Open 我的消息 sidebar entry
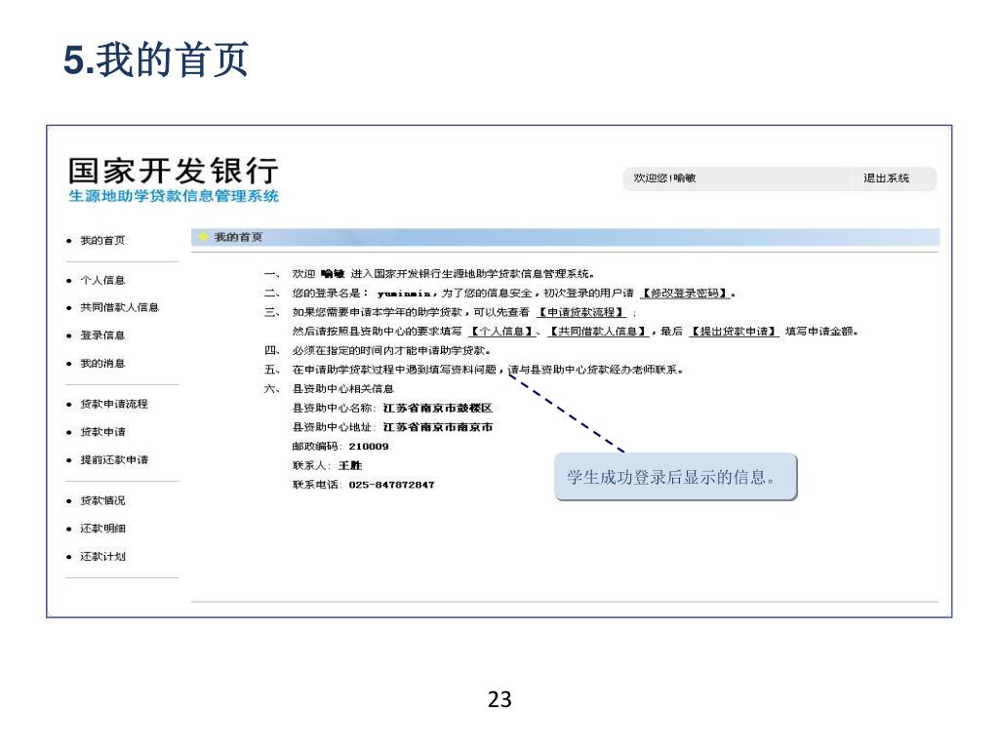The width and height of the screenshot is (999, 749). 102,363
